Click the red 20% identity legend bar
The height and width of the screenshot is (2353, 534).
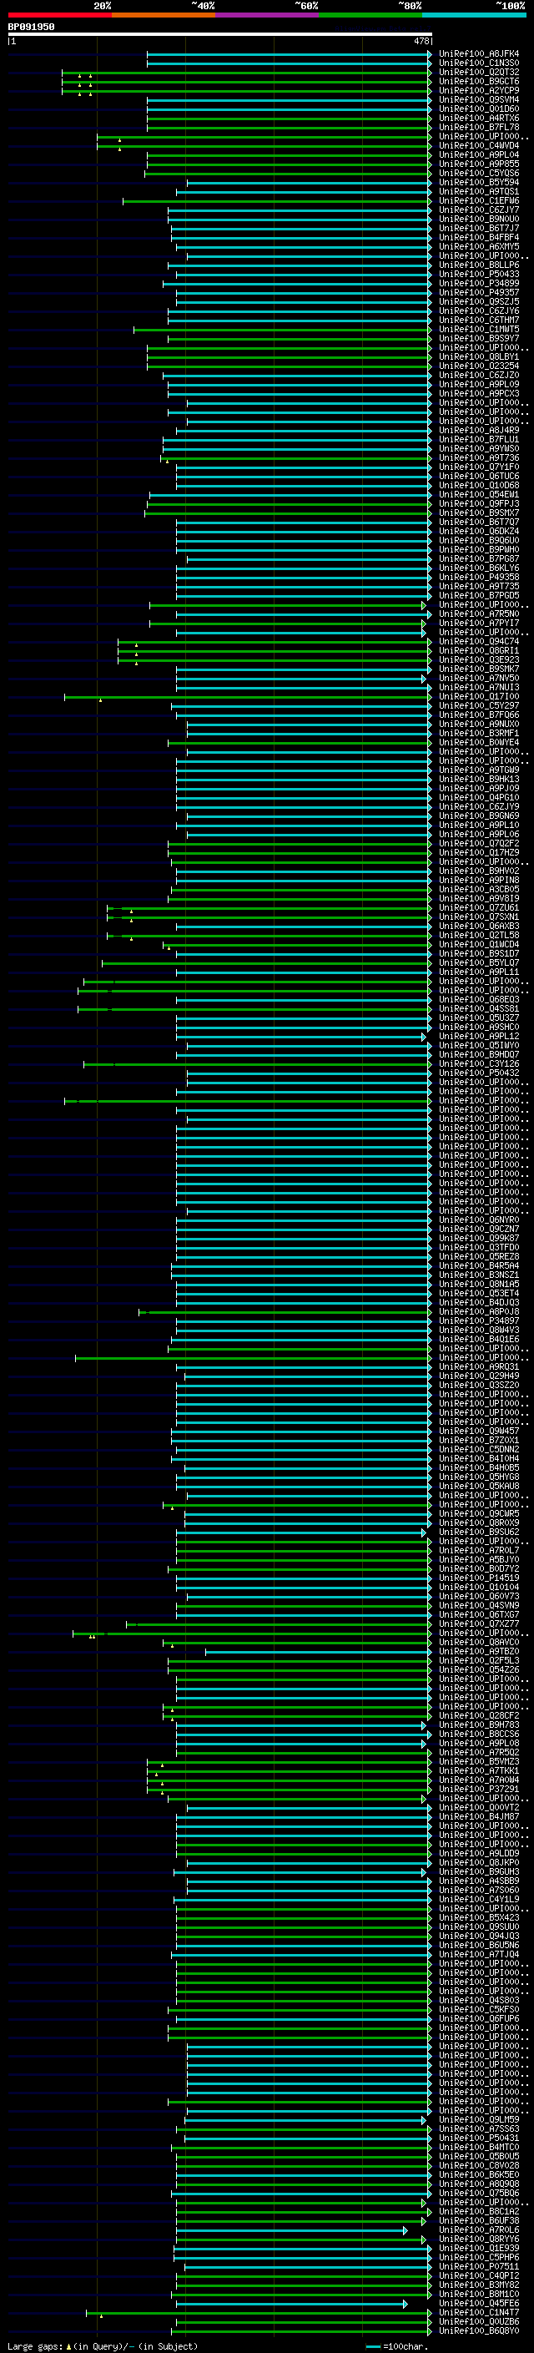click(x=59, y=15)
